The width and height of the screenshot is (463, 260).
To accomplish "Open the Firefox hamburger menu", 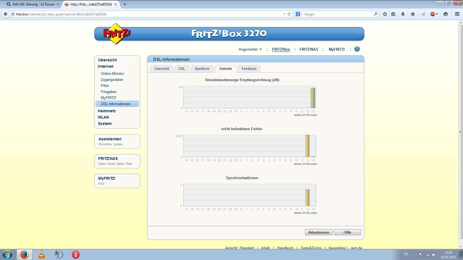I will (x=457, y=14).
